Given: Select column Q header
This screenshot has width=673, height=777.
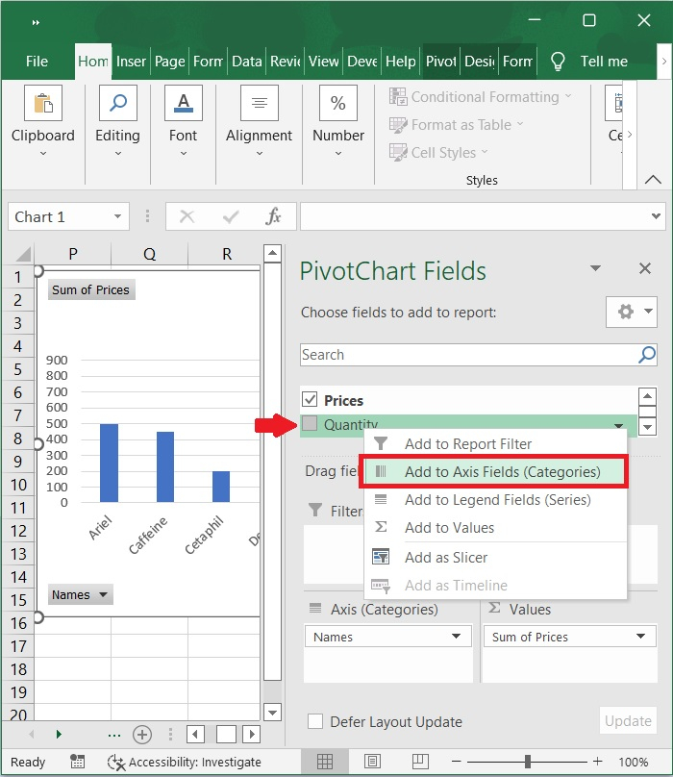Looking at the screenshot, I should (149, 254).
